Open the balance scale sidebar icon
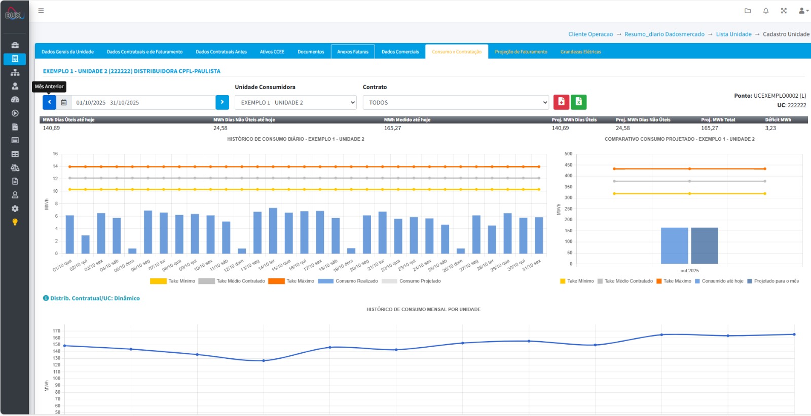 [15, 168]
